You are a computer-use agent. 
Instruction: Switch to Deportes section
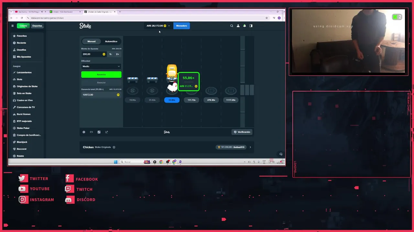[x=37, y=26]
